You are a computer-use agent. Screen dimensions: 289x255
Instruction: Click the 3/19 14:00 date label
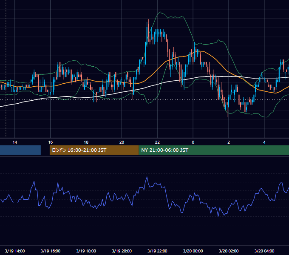tap(15, 251)
